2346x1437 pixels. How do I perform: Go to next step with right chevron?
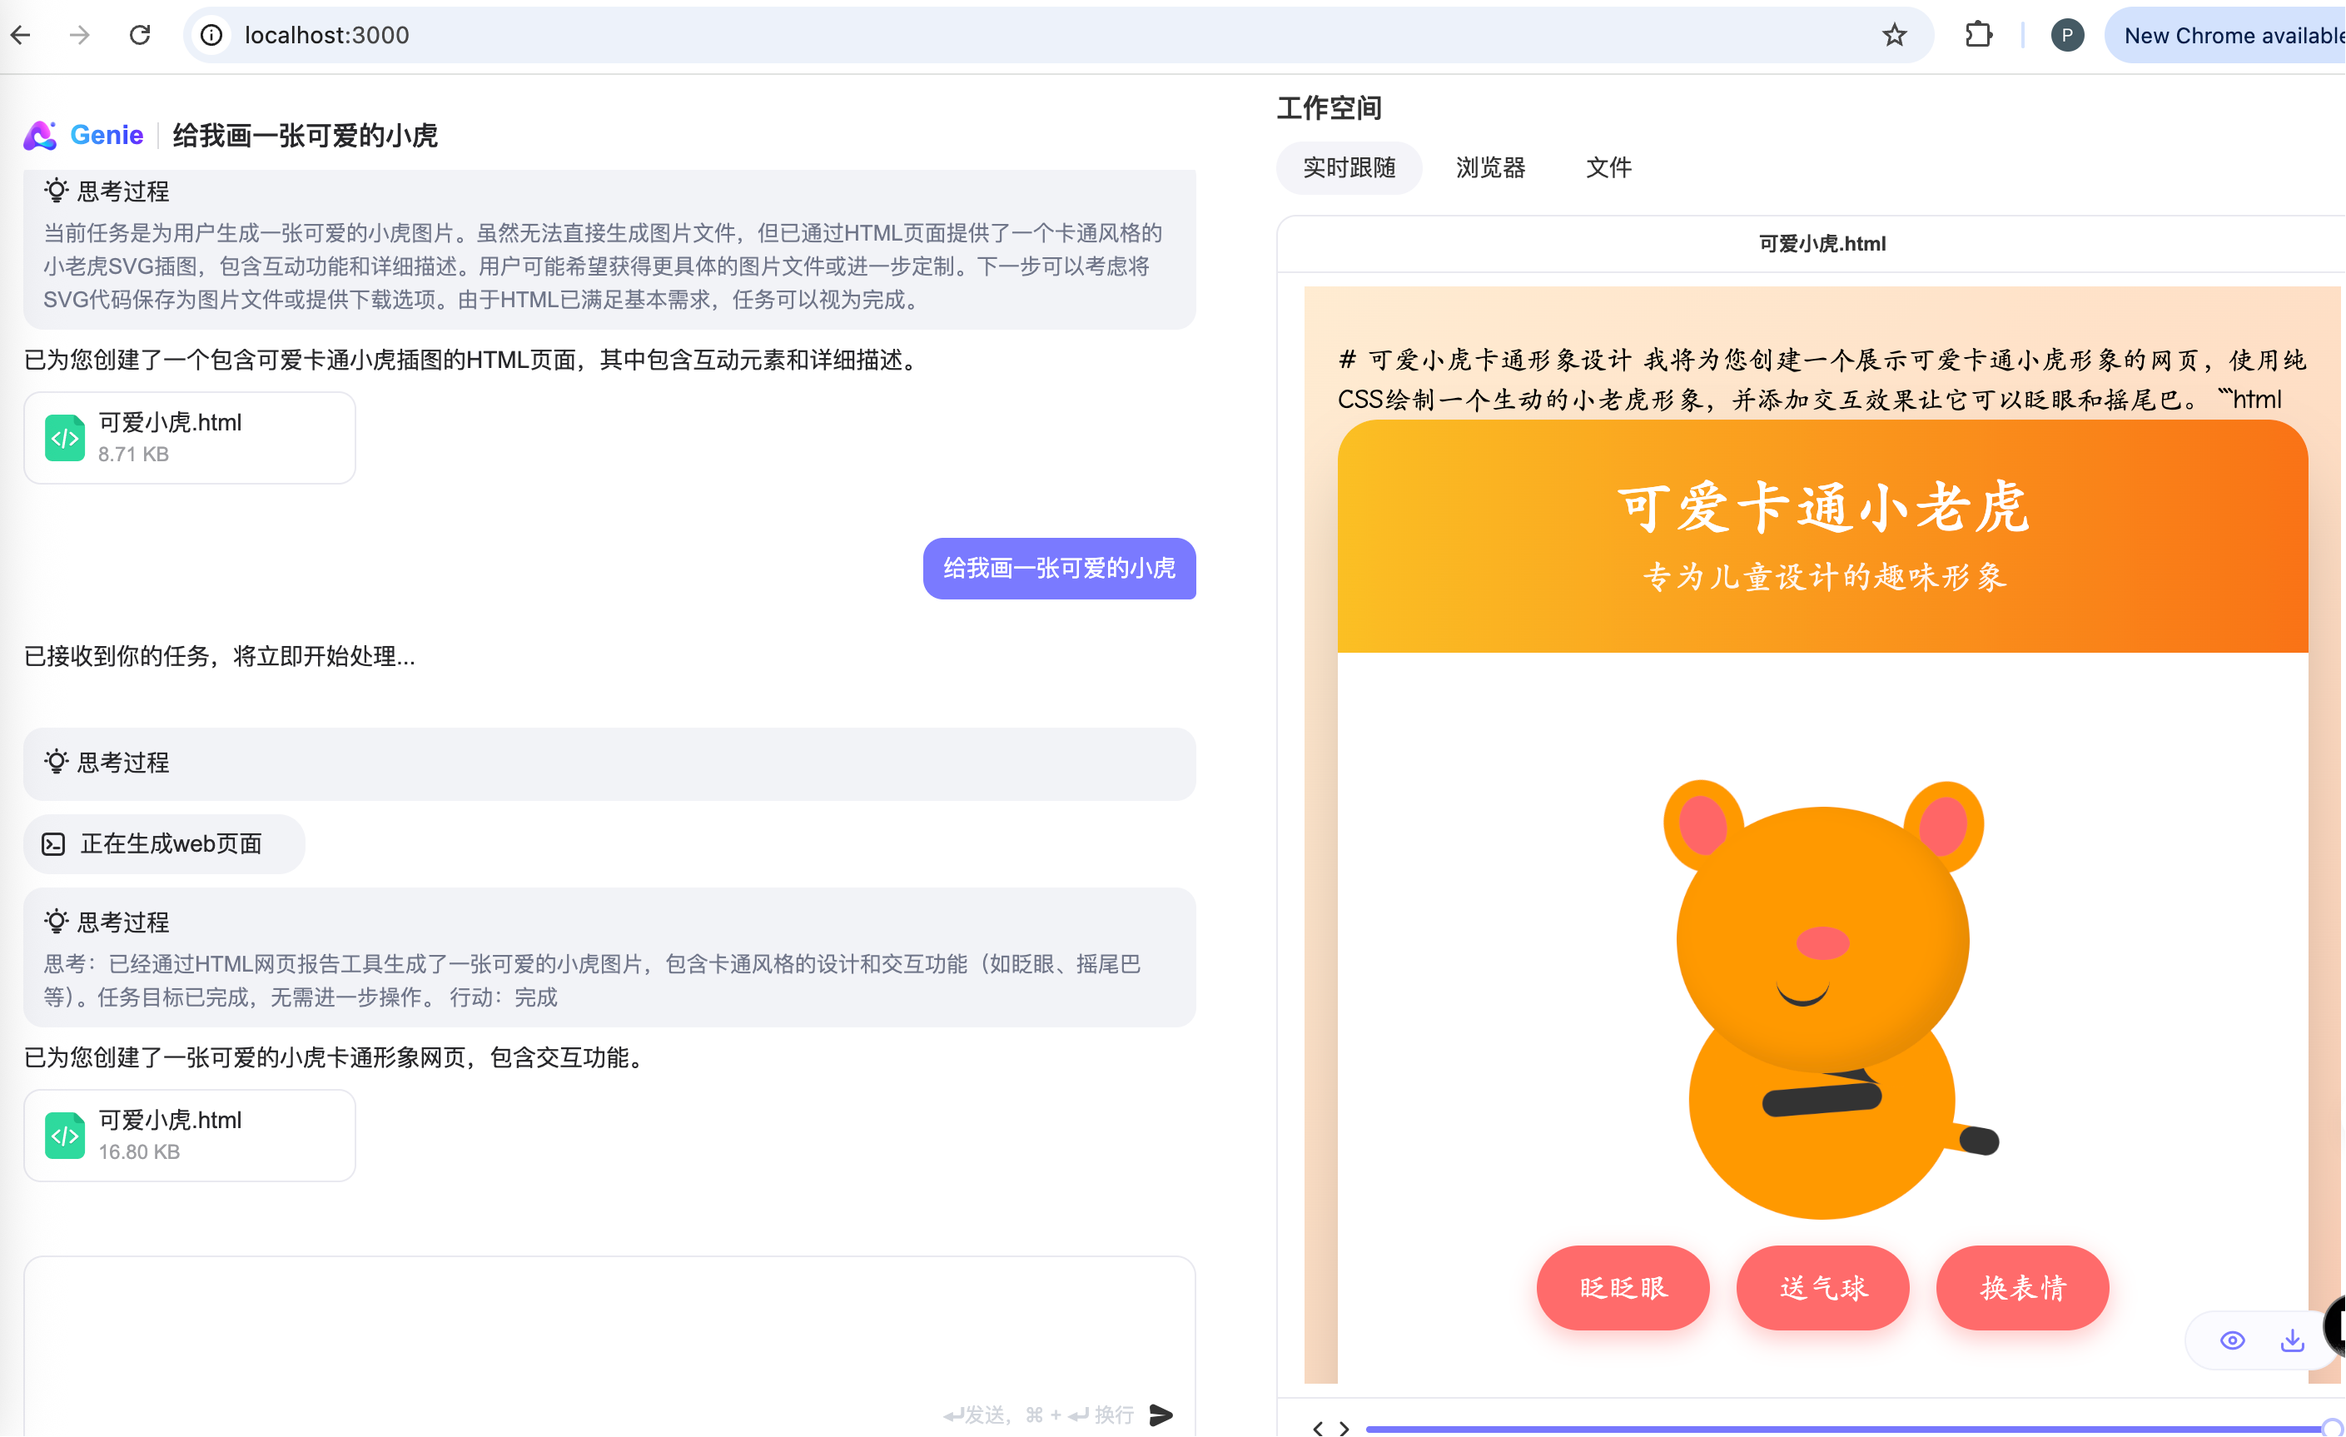coord(1344,1429)
